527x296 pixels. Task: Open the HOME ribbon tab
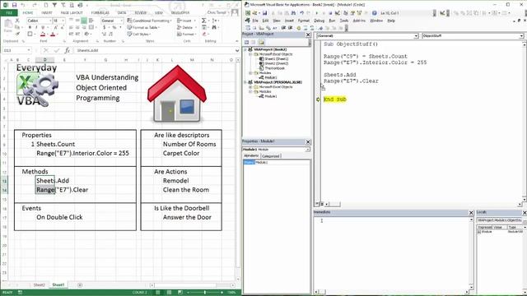click(x=28, y=13)
